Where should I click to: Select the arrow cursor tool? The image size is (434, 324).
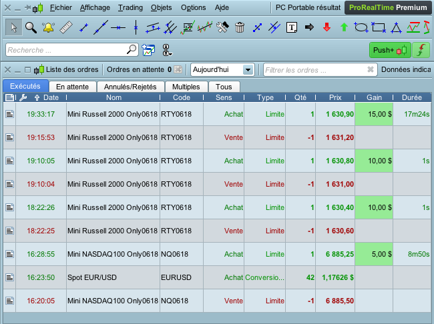(x=13, y=27)
